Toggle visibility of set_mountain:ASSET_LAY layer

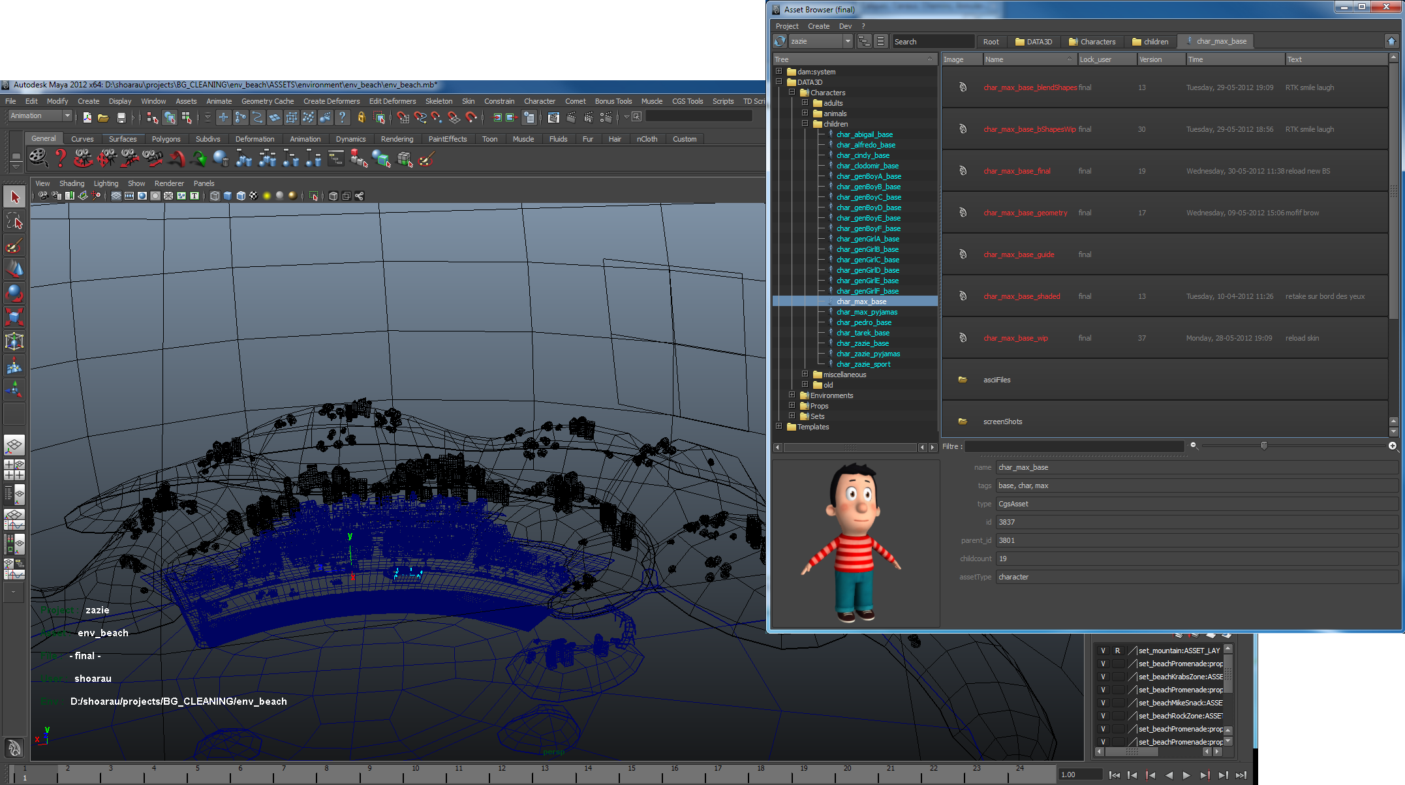(1103, 651)
